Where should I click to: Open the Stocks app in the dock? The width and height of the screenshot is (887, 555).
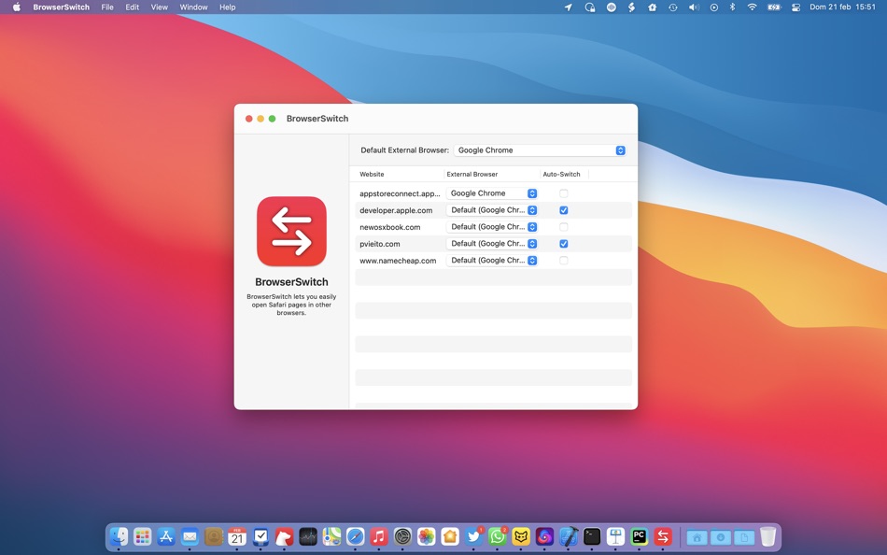pos(308,535)
